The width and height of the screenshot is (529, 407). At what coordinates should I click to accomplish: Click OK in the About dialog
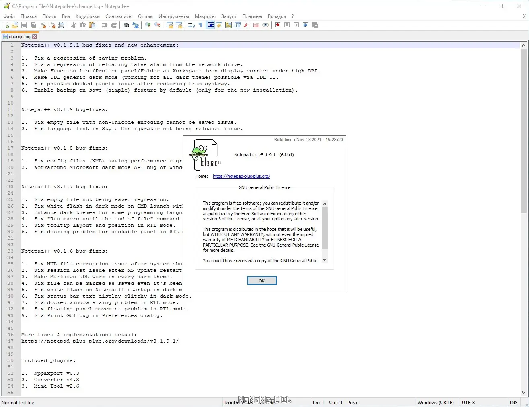click(x=262, y=281)
